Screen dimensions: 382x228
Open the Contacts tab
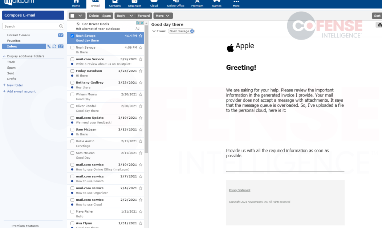point(115,4)
